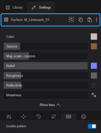Adjust the Roughness slider bar
The width and height of the screenshot is (101, 133).
(46, 75)
